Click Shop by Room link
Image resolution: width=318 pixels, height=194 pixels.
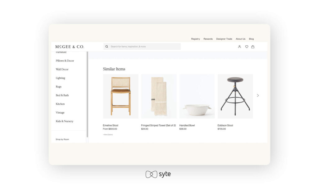62,139
